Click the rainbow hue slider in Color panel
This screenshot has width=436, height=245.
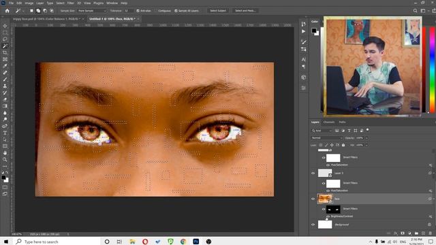point(433,69)
